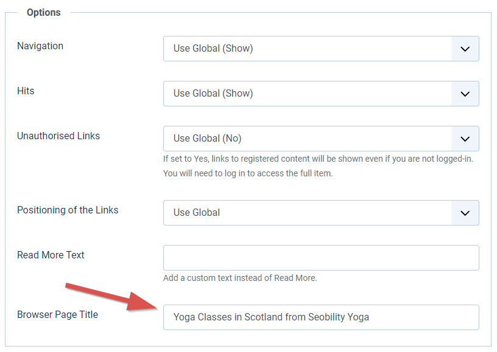
Task: Click the 'Add a custom text' hint
Action: (x=240, y=278)
